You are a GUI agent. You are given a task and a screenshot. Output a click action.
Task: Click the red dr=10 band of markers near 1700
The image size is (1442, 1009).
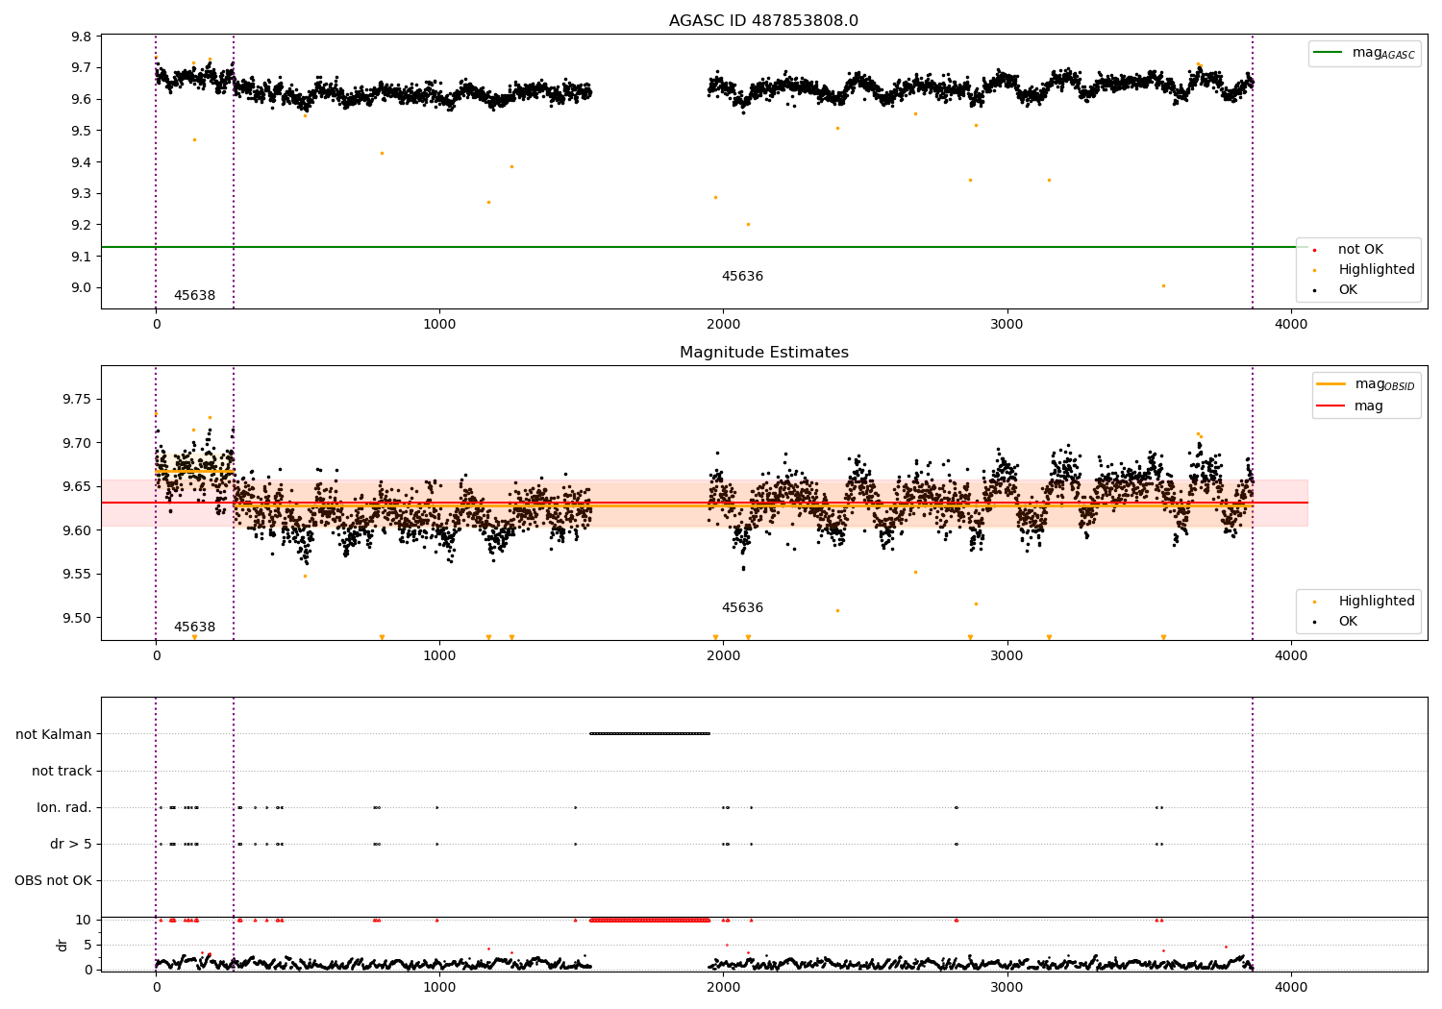pyautogui.click(x=650, y=920)
